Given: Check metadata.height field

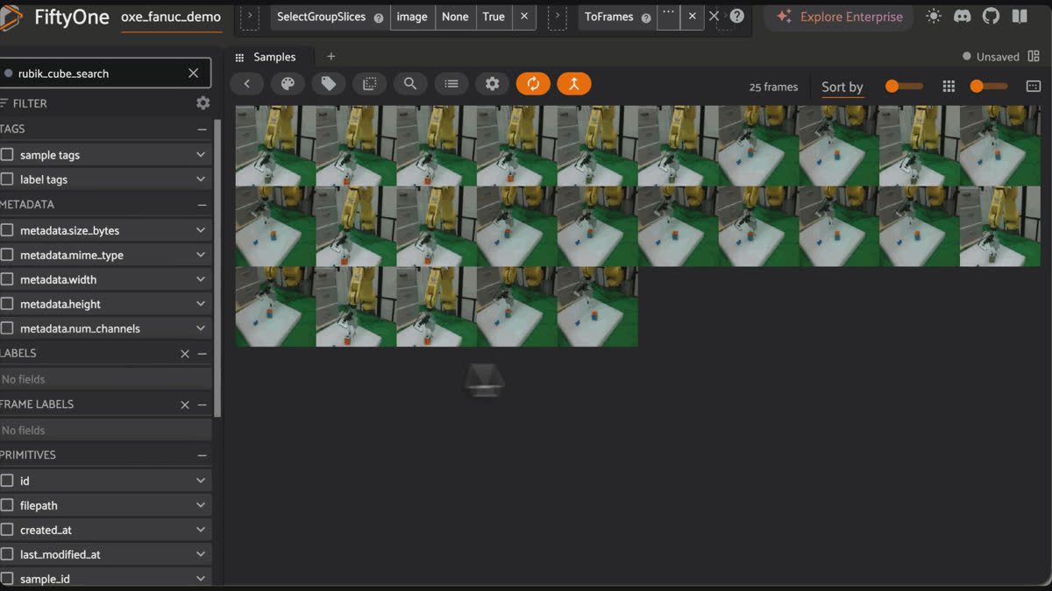Looking at the screenshot, I should coord(7,304).
